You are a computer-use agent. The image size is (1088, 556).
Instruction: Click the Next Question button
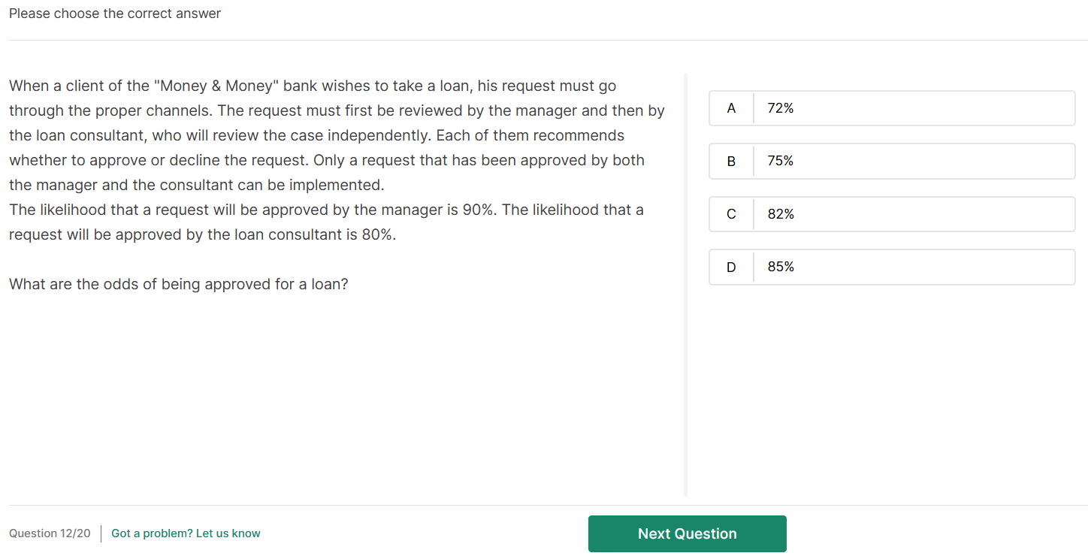click(687, 533)
